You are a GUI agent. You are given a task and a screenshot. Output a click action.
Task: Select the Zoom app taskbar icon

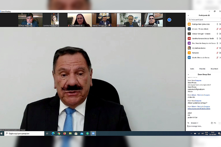[93, 134]
